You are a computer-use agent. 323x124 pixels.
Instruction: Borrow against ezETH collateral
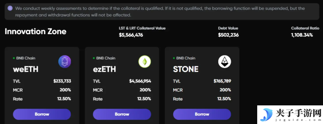coord(122,114)
